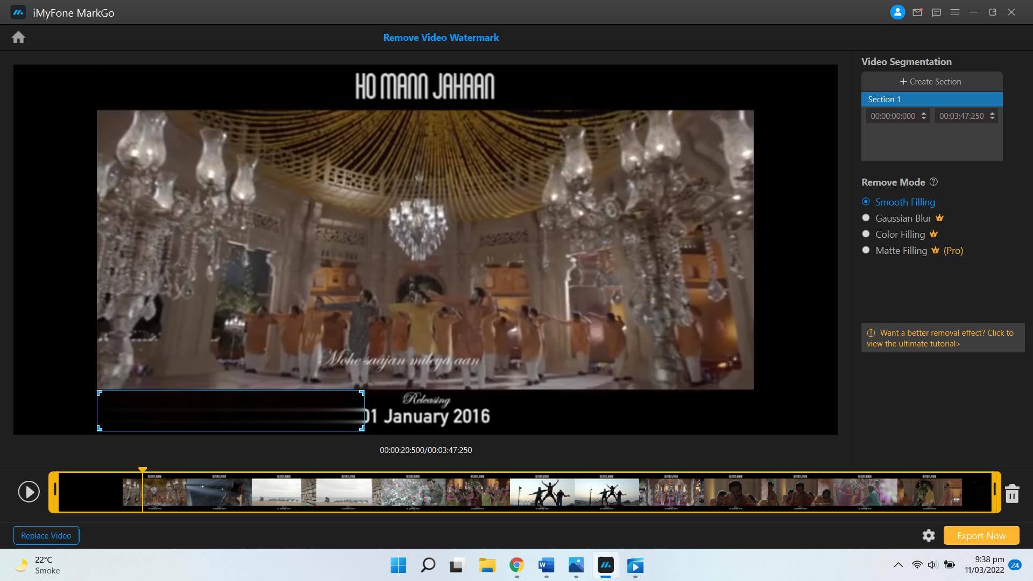This screenshot has height=581, width=1033.
Task: Click the settings gear icon bottom-right
Action: coord(929,536)
